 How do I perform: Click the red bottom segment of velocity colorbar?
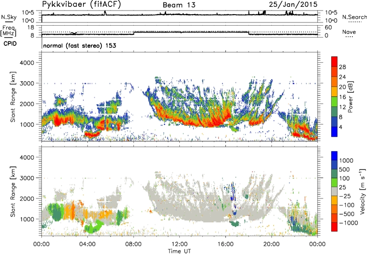(x=334, y=227)
